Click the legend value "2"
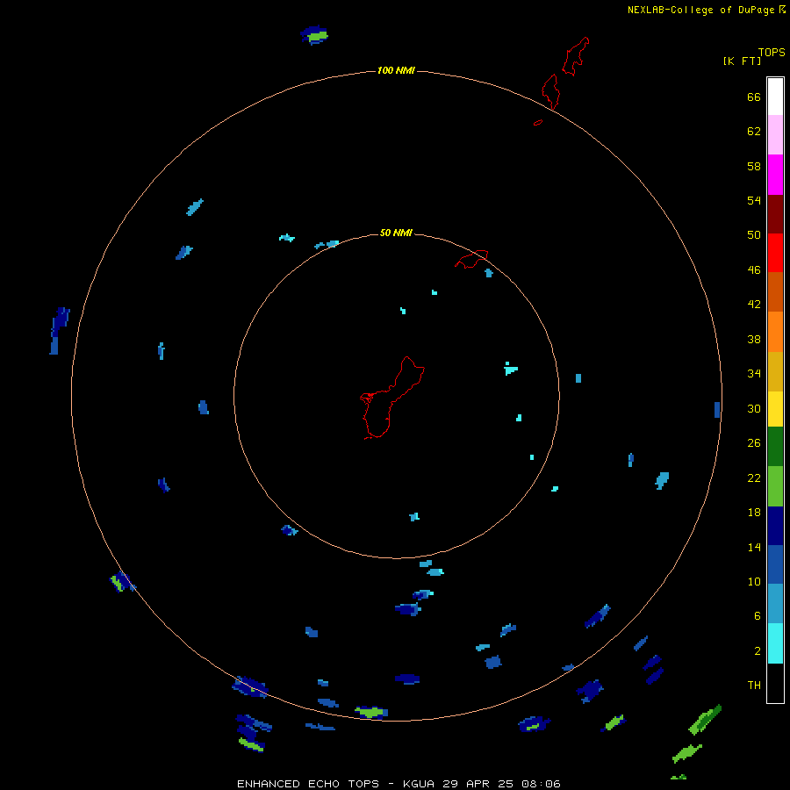The image size is (790, 790). (x=758, y=650)
